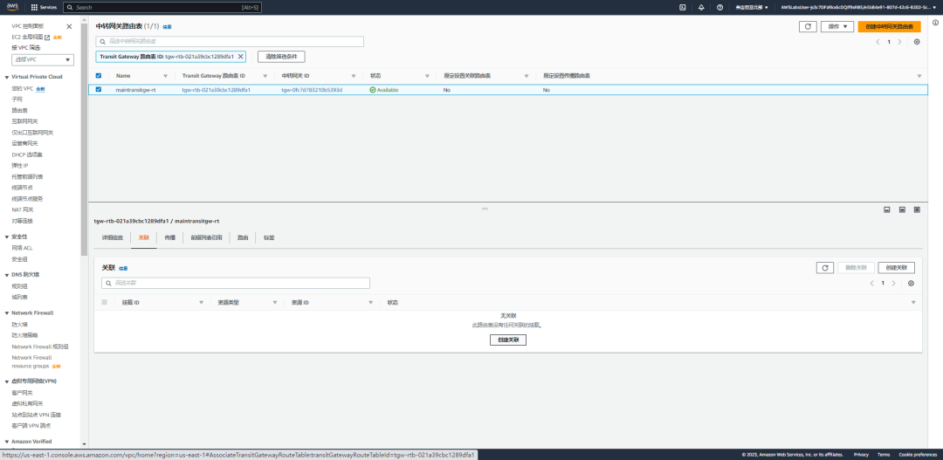Collapse the 虚拟专用网络(VPN) sidebar section
Screen dimensions: 943x460
(7, 381)
